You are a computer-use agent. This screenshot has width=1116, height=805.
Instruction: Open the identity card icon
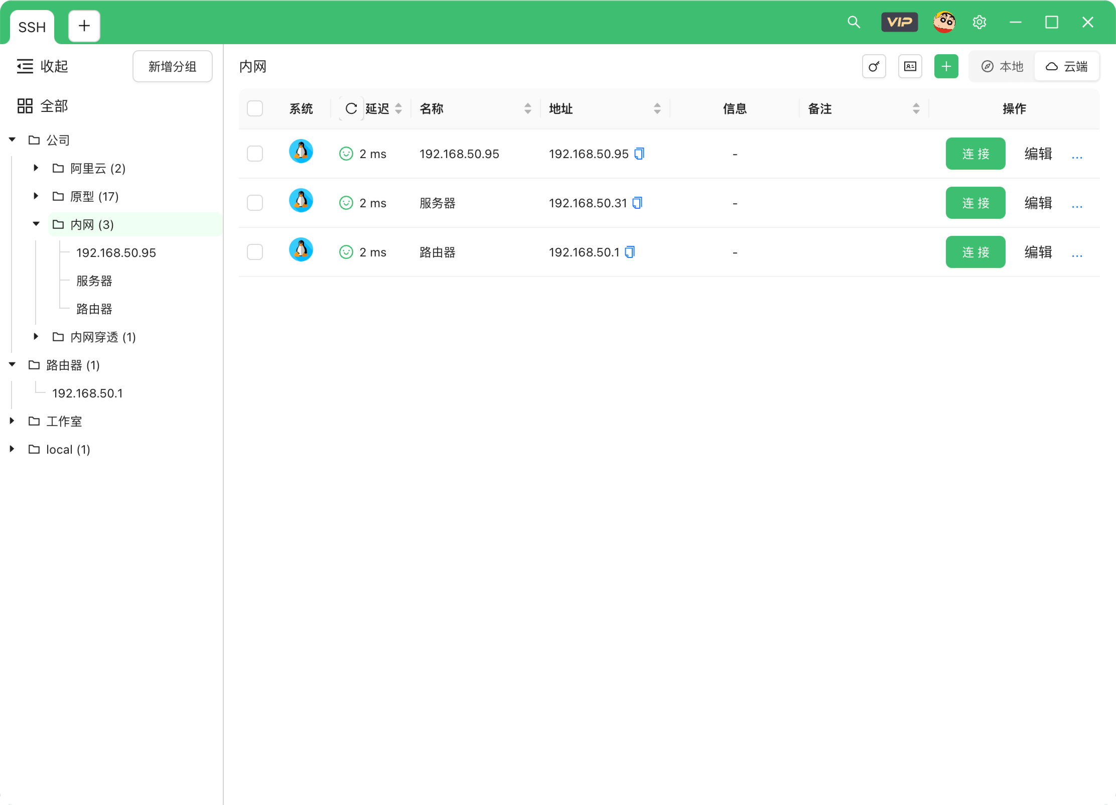[x=910, y=67]
